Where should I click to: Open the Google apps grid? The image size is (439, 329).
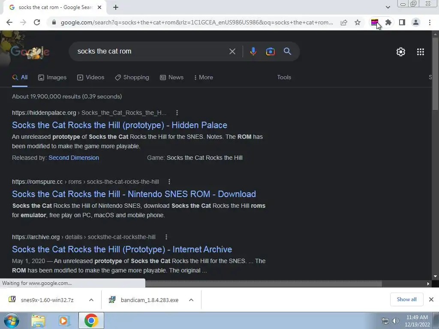coord(421,52)
